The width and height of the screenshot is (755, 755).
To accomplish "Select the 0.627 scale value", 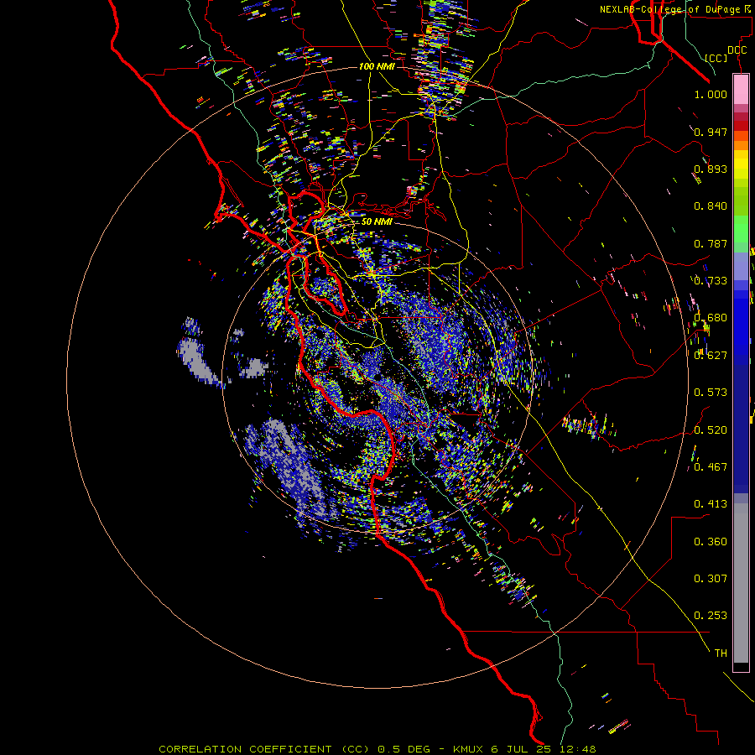I will click(711, 356).
